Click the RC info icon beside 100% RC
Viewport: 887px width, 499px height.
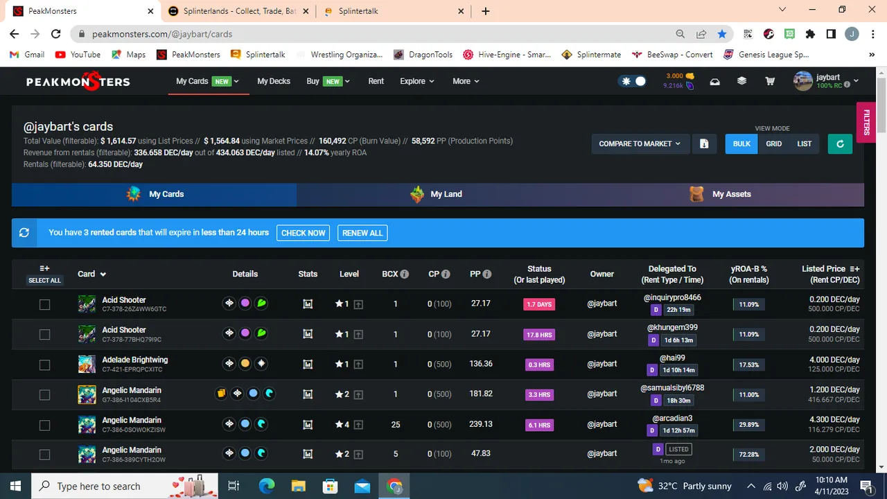[x=846, y=86]
